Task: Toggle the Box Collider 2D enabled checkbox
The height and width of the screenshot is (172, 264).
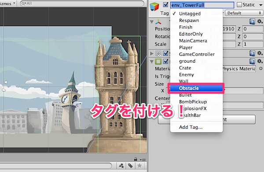Action: click(166, 61)
